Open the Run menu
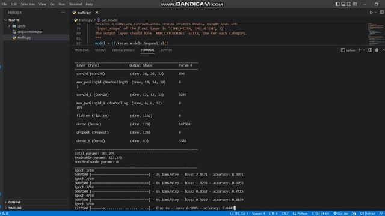This screenshot has height=216, width=385. click(61, 4)
